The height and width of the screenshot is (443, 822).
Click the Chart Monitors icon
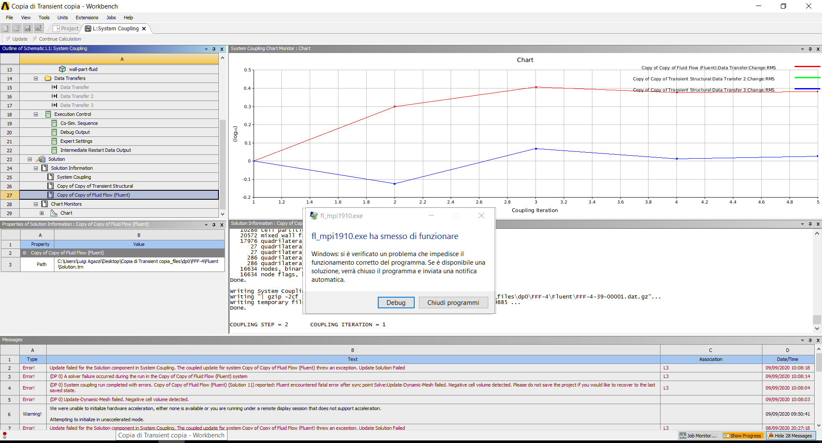click(45, 204)
